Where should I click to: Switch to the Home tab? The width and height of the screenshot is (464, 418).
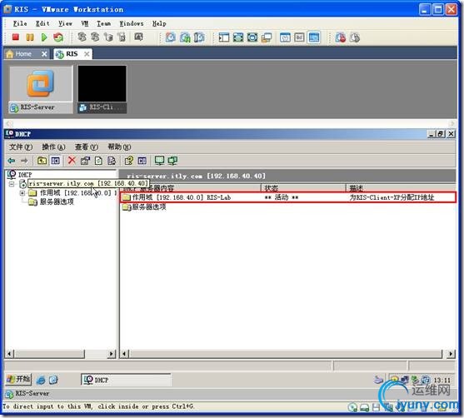pos(22,54)
